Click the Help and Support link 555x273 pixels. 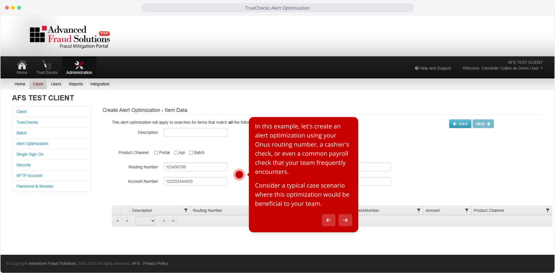click(x=433, y=68)
